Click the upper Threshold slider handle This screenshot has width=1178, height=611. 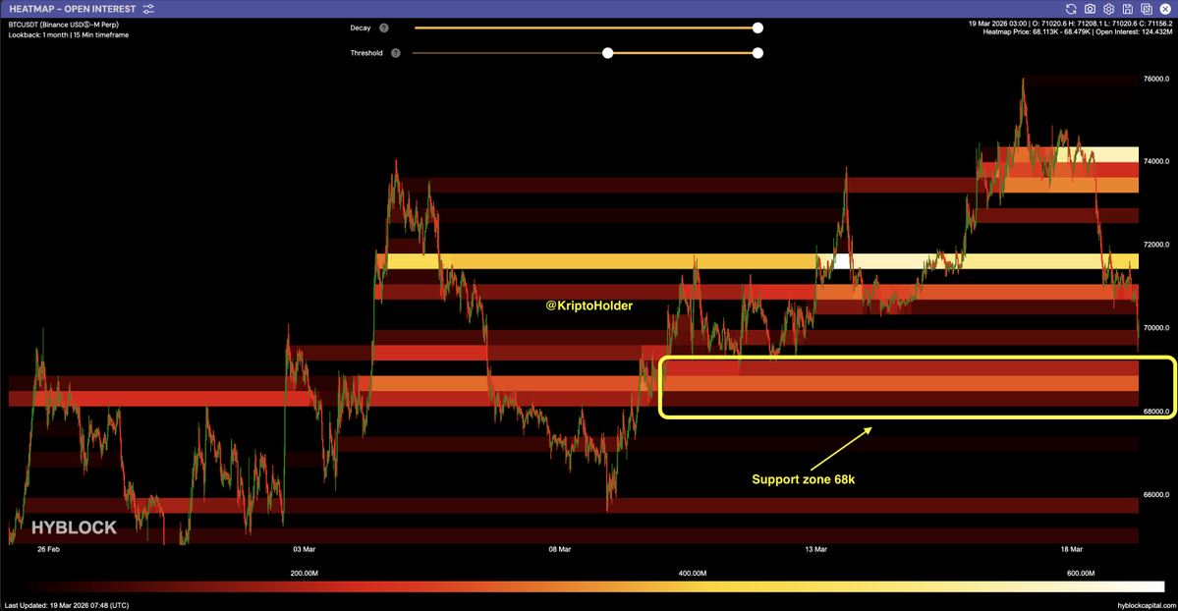pyautogui.click(x=758, y=53)
